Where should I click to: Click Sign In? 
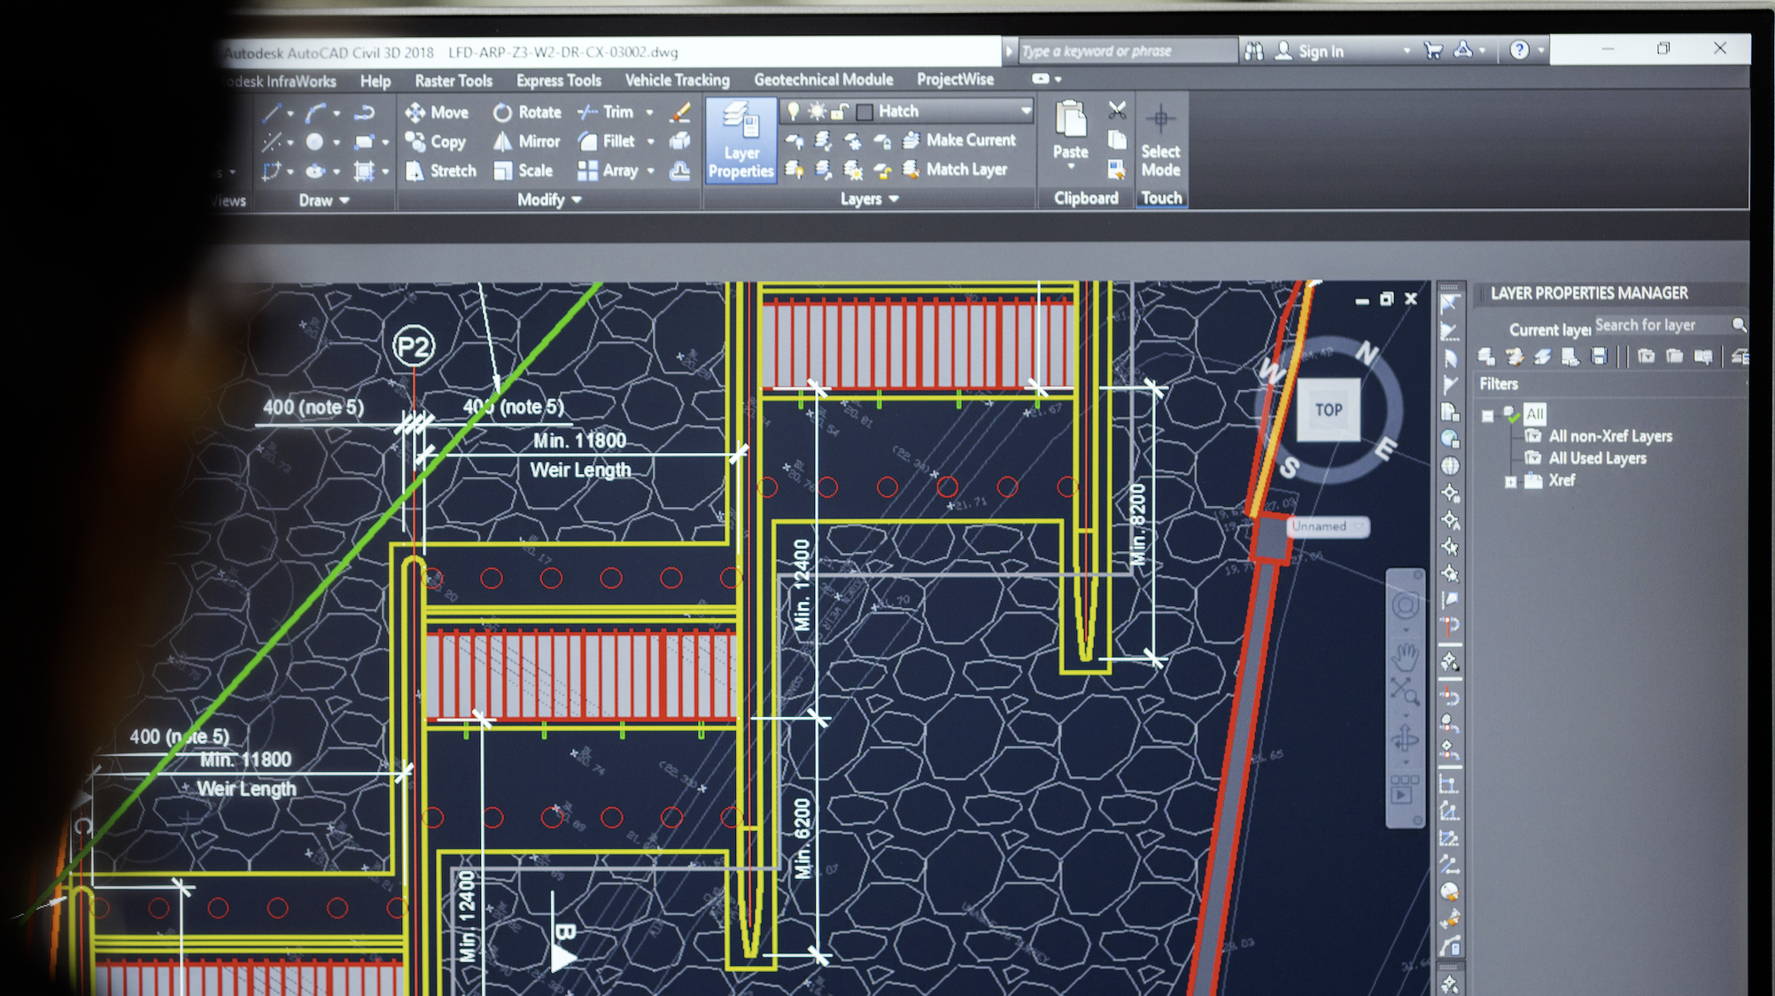pos(1309,51)
